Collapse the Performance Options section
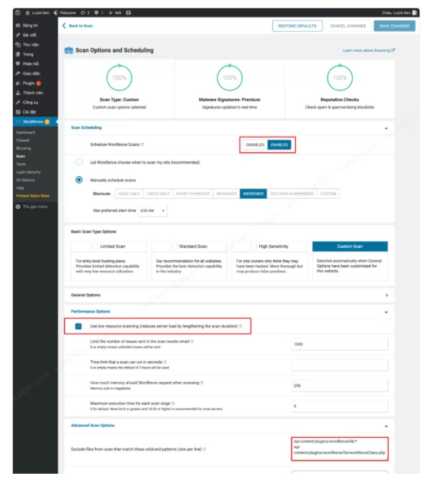The height and width of the screenshot is (481, 429). (386, 312)
